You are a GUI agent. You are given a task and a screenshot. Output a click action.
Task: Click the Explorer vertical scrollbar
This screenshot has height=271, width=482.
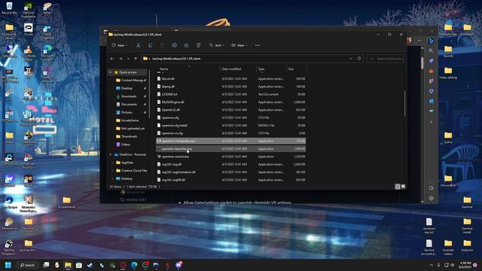404,104
